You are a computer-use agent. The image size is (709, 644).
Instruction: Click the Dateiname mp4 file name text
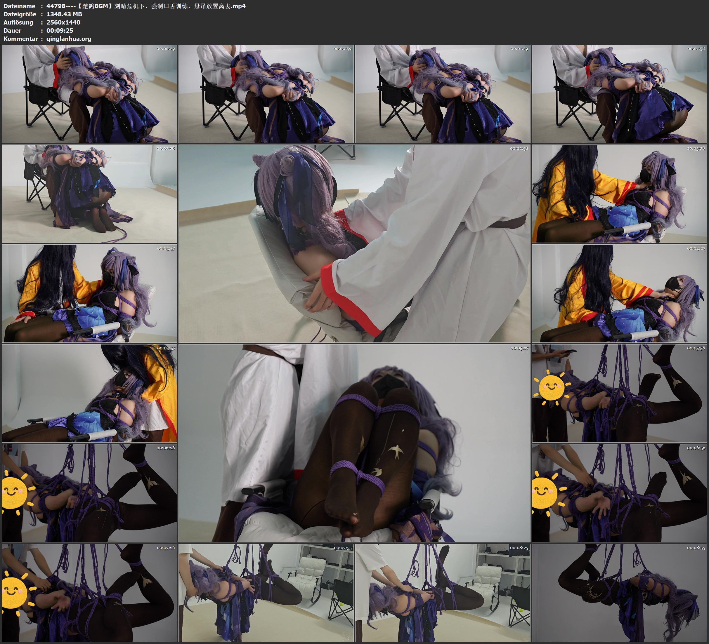click(146, 6)
